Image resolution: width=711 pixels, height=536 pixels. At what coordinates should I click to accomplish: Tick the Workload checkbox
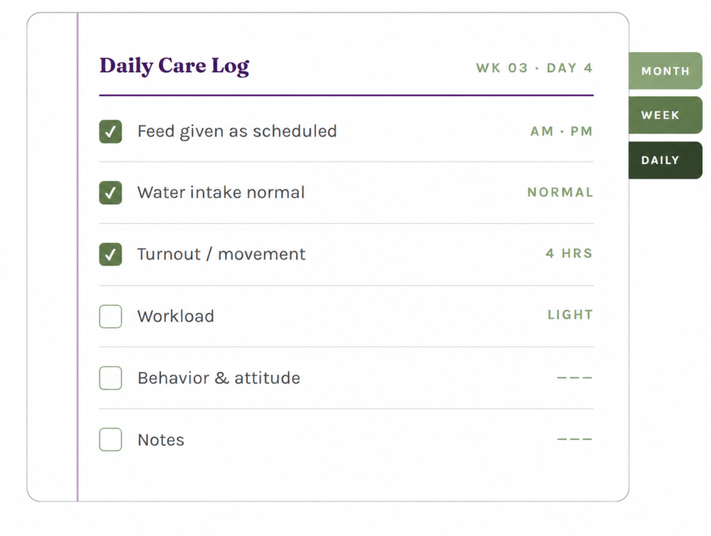click(x=110, y=316)
